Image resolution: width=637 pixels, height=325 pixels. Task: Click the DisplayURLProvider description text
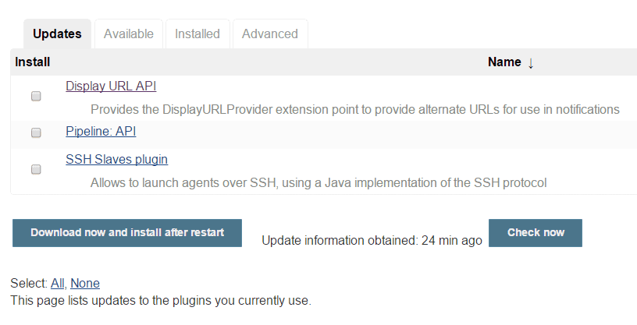pos(354,110)
